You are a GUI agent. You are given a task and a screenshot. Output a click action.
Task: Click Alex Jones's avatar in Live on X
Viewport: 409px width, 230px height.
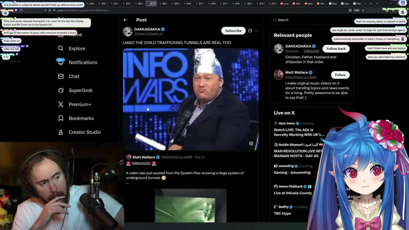click(x=275, y=123)
